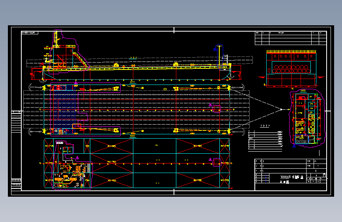Select the main drawing title in the title block
This screenshot has height=222, width=342.
click(292, 177)
